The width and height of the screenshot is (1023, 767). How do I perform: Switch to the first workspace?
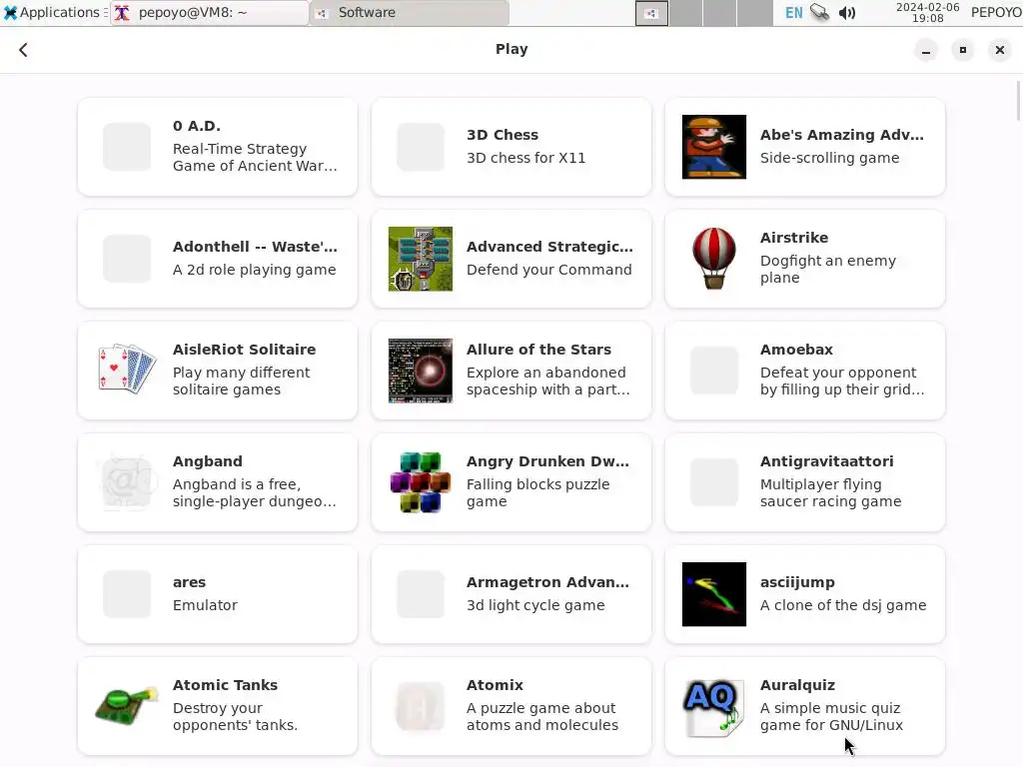[651, 13]
